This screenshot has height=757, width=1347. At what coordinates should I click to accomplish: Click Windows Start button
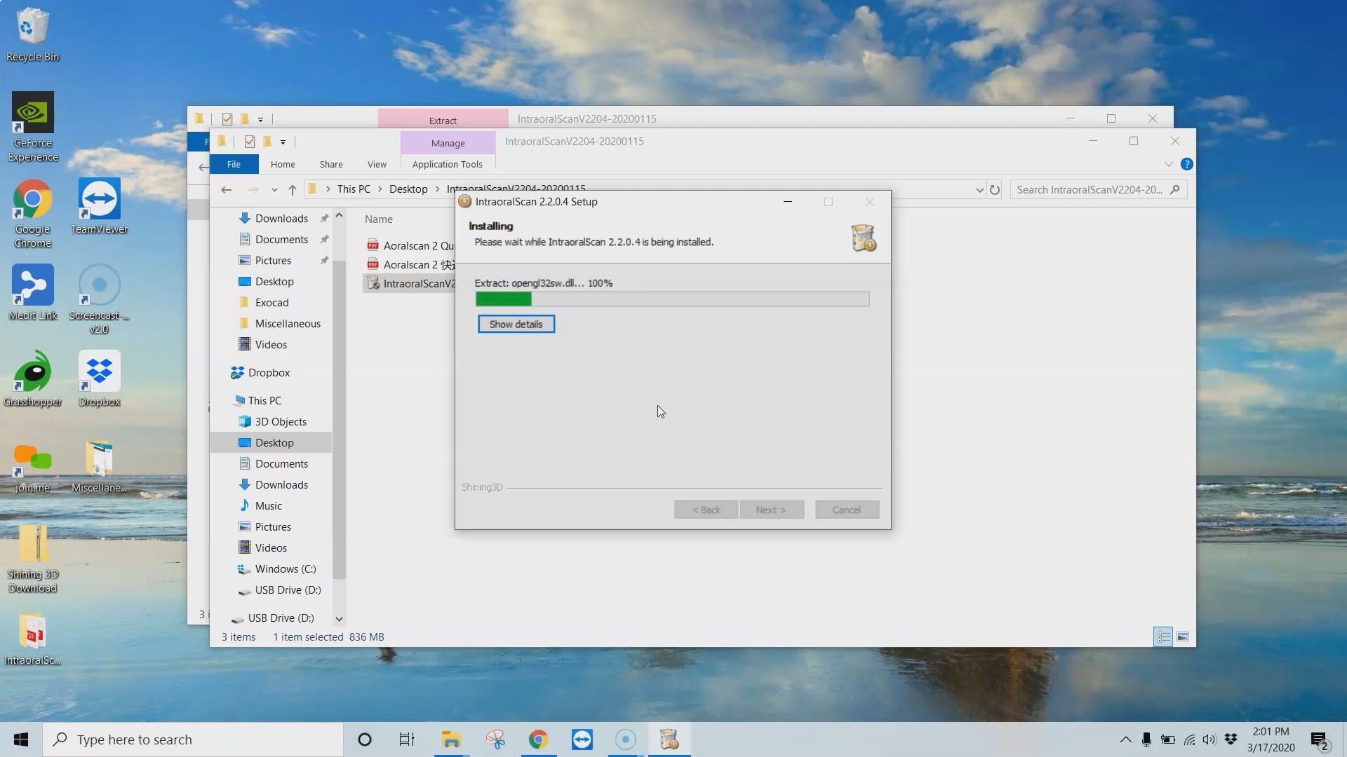[x=21, y=739]
